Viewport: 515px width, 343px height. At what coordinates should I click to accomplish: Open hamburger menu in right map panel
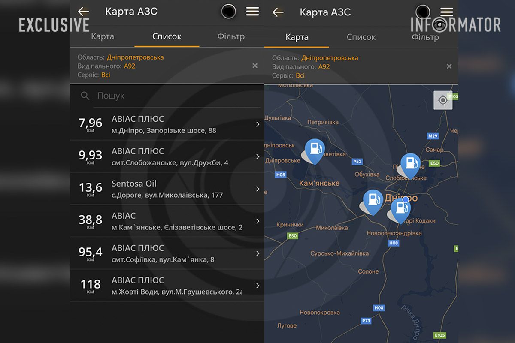447,12
